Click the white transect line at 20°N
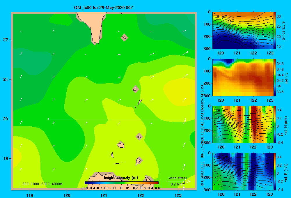 click(117, 119)
